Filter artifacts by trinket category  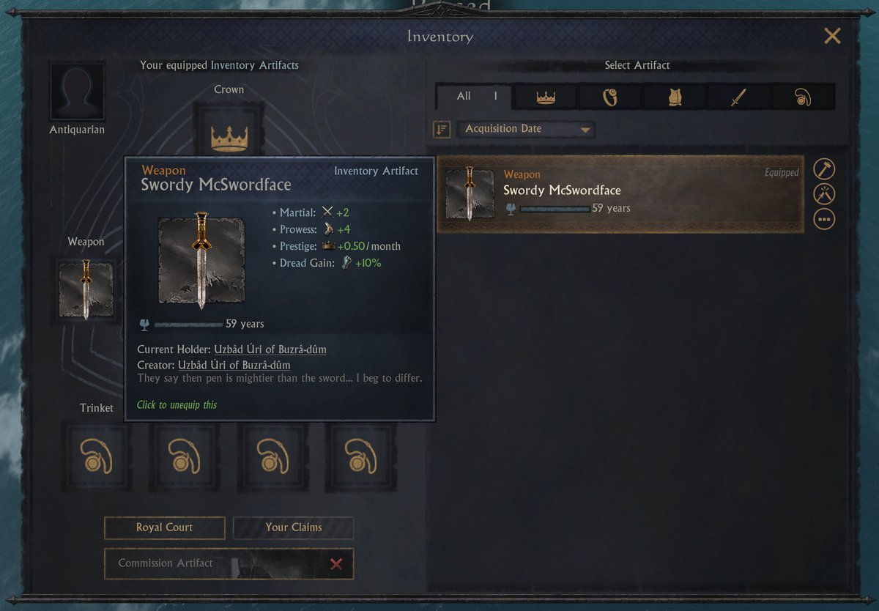(803, 97)
